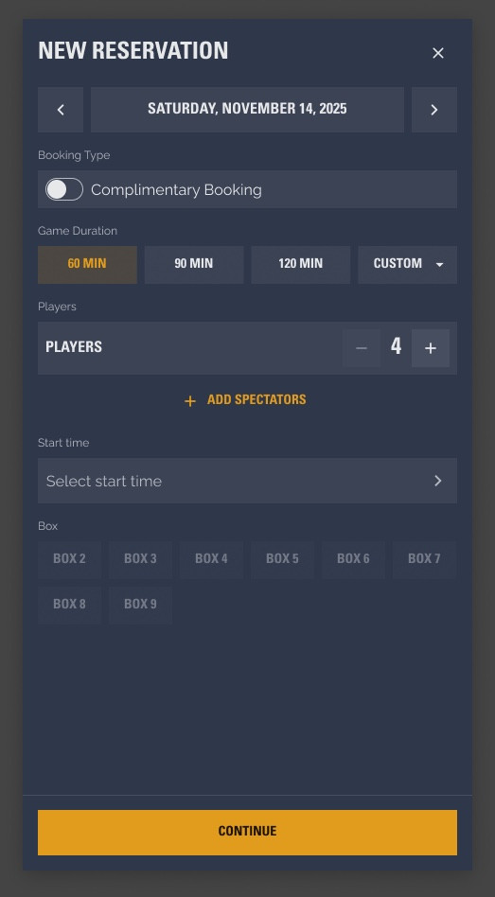Open the Select start time picker
Image resolution: width=495 pixels, height=897 pixels.
coord(247,481)
